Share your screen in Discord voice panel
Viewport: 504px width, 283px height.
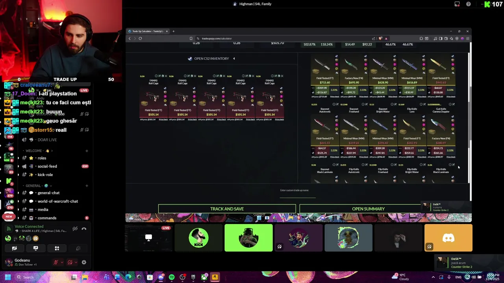[36, 248]
